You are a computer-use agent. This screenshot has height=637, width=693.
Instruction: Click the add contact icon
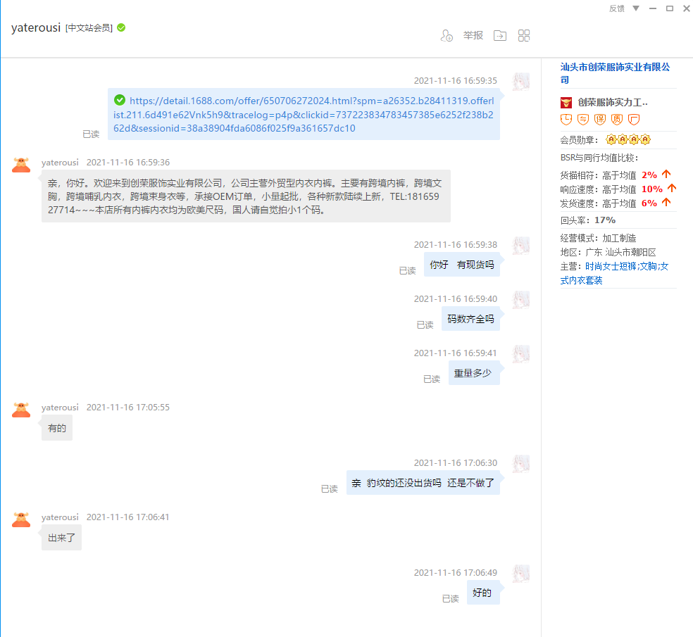click(x=446, y=36)
